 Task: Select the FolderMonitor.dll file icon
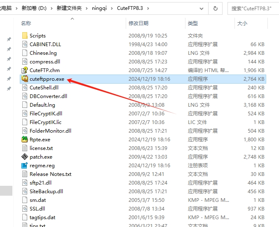click(x=25, y=131)
